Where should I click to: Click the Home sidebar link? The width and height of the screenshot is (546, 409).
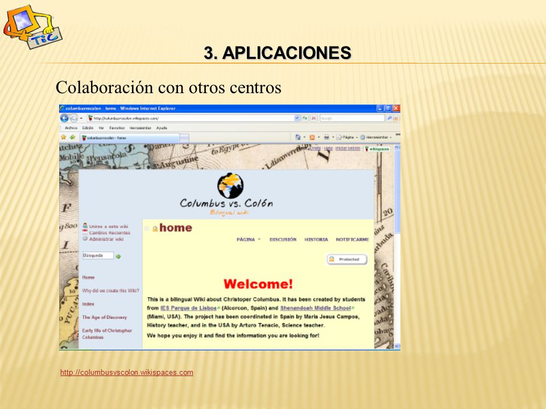click(88, 278)
